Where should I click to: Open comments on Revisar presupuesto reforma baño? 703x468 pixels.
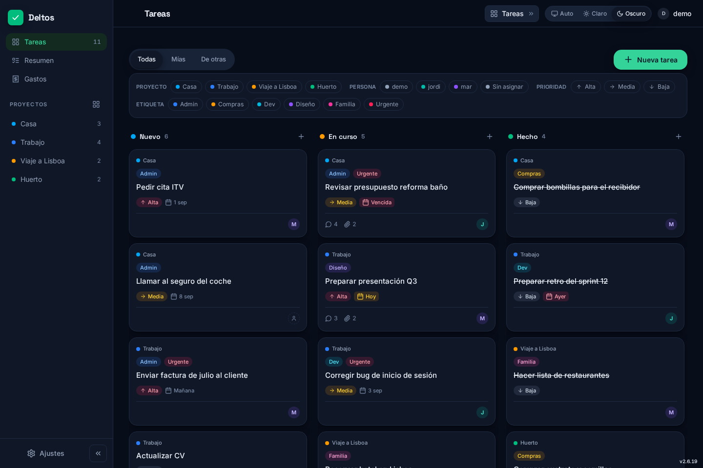point(331,224)
